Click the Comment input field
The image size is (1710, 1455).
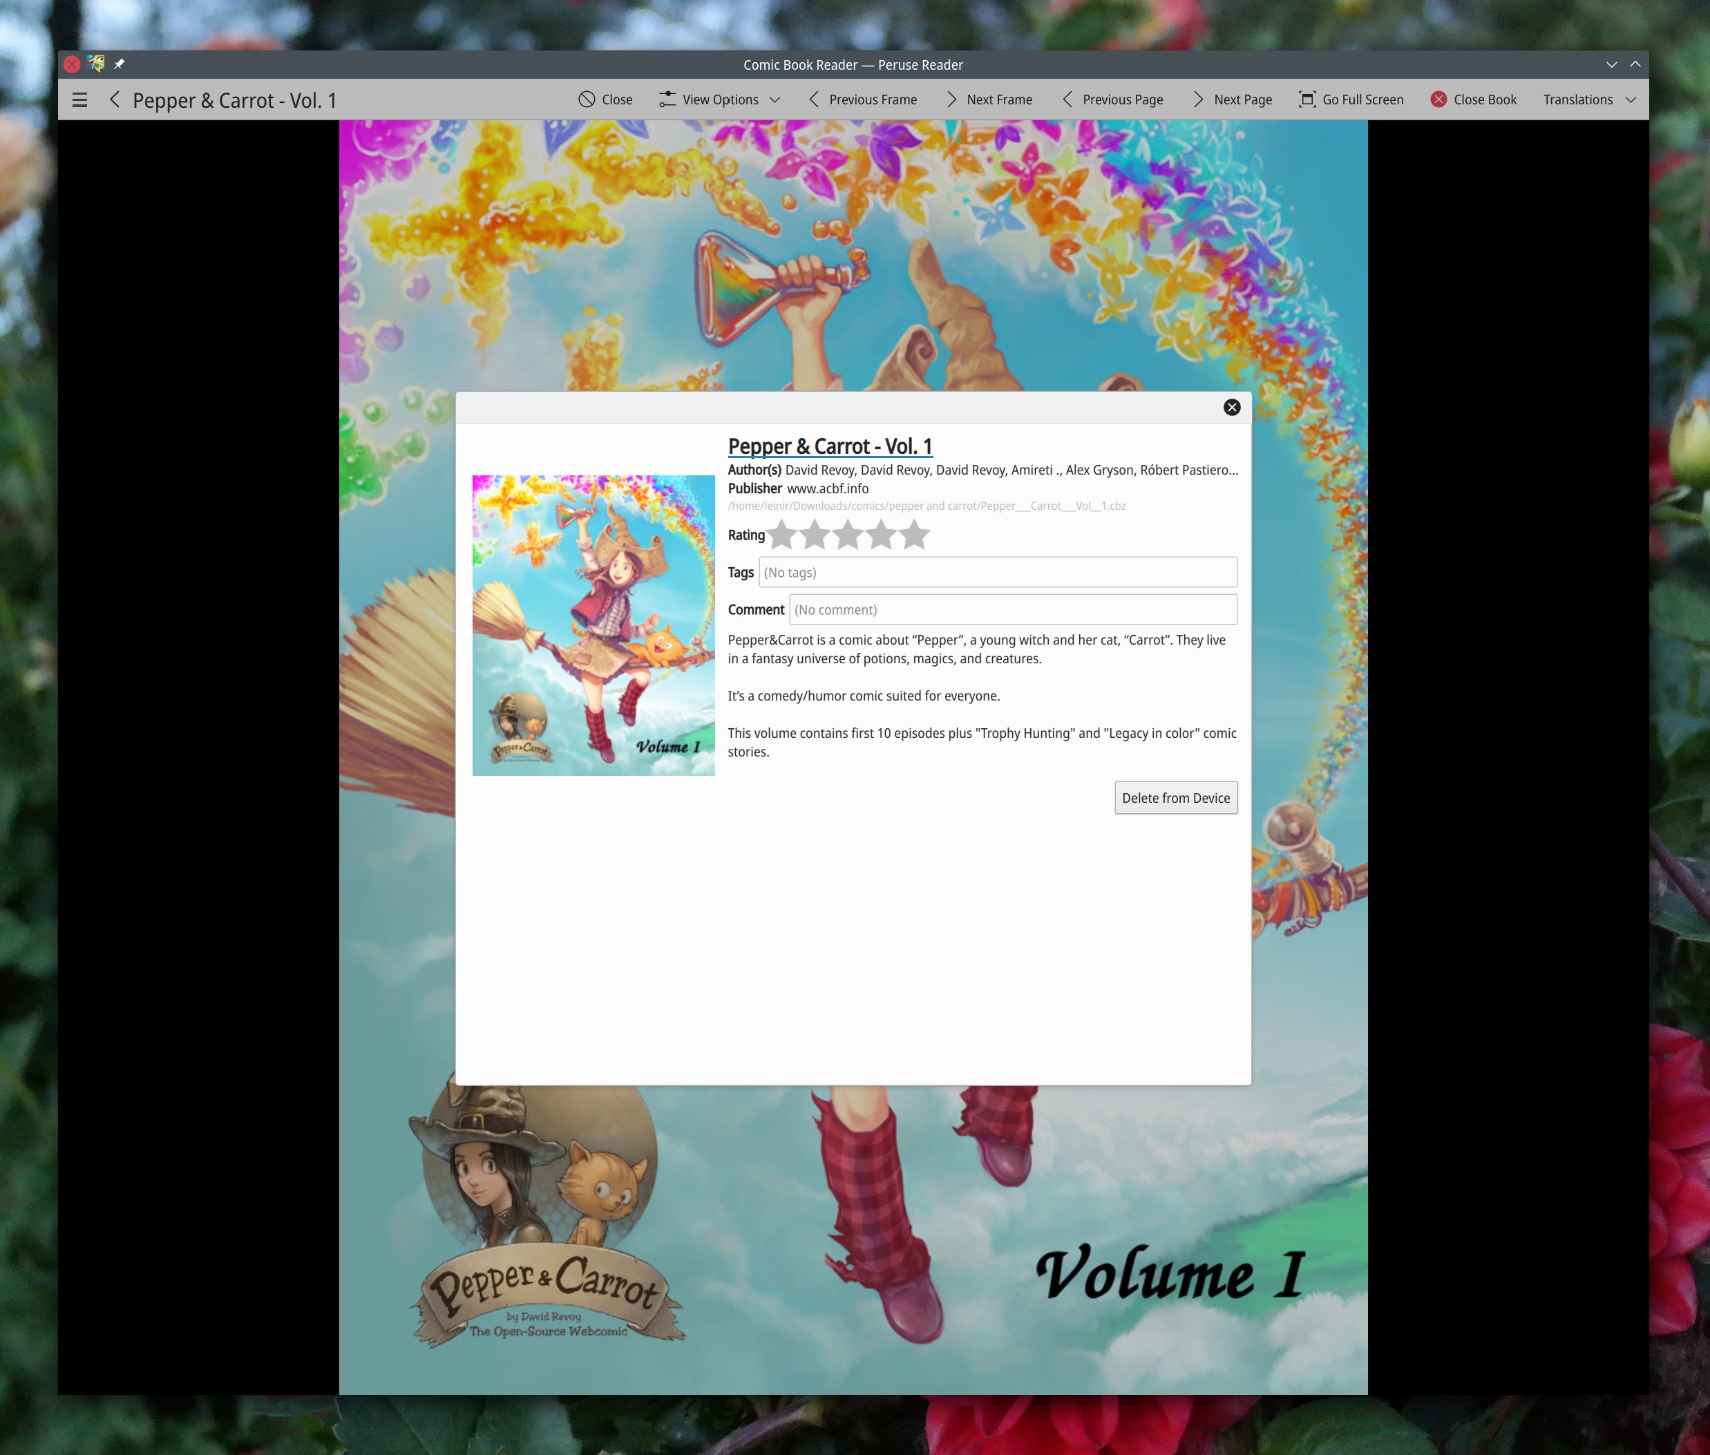pyautogui.click(x=1011, y=609)
